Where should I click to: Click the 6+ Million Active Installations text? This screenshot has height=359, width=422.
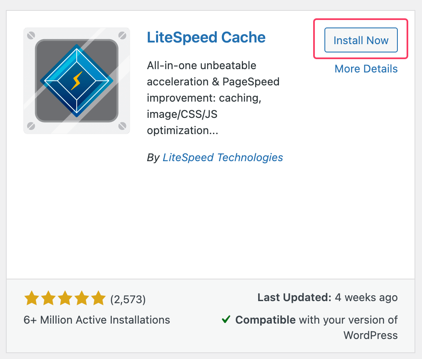(x=97, y=320)
